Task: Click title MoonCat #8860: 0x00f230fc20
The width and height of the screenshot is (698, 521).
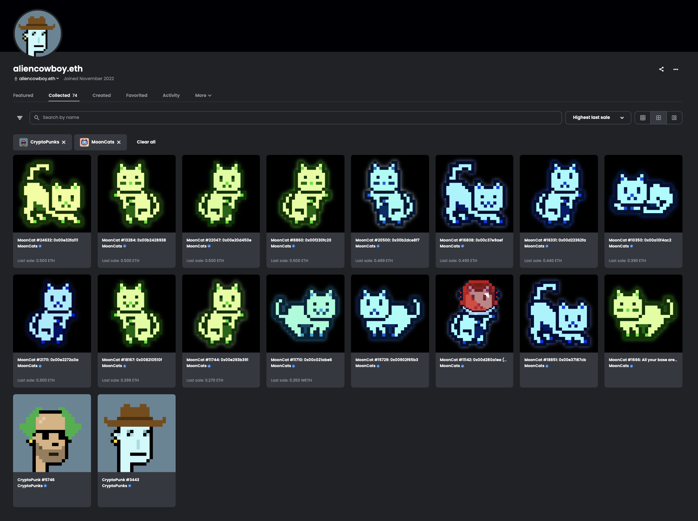Action: pos(301,240)
